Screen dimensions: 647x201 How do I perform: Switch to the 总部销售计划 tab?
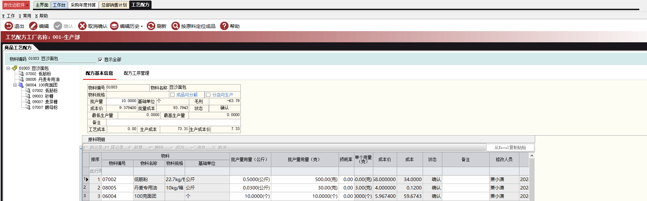[114, 5]
